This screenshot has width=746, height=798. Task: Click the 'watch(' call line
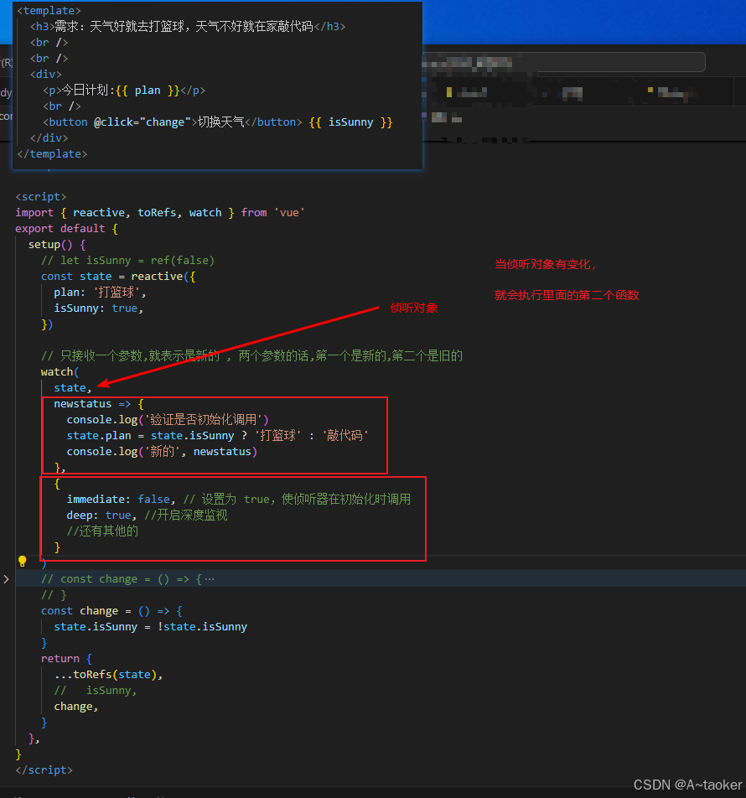click(x=60, y=372)
